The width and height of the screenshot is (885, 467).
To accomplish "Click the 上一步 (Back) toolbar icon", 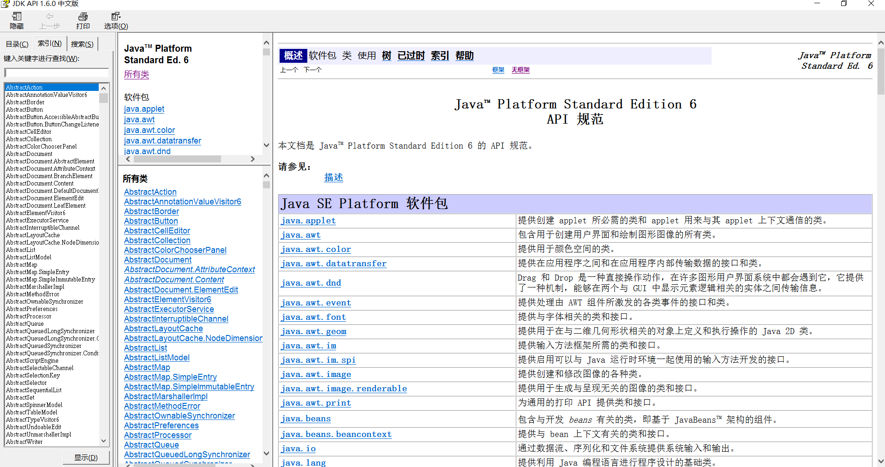I will click(50, 21).
